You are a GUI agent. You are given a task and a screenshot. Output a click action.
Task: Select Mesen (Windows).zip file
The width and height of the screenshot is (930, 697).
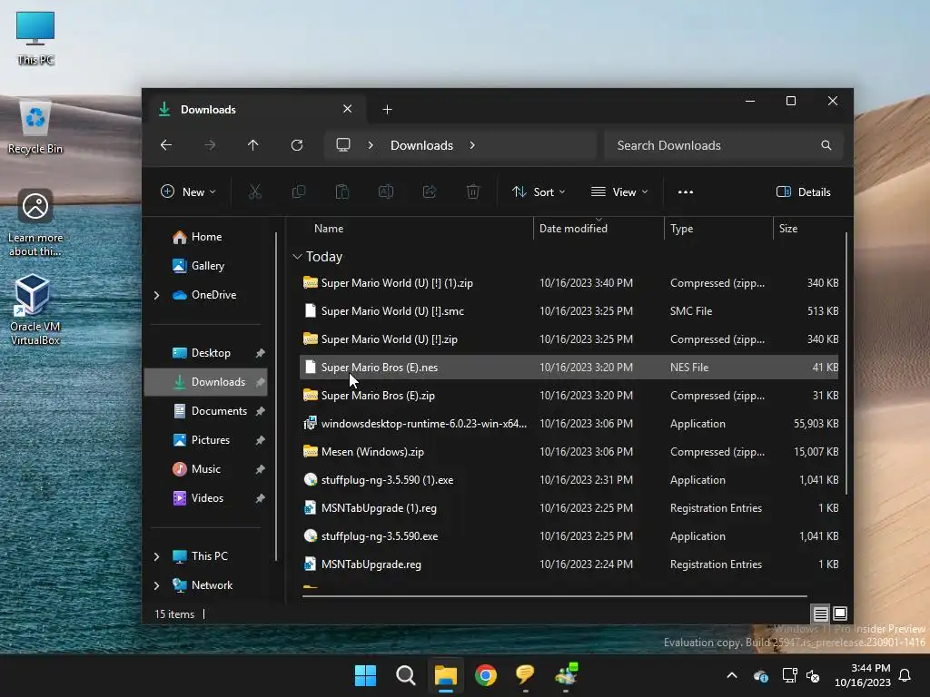pyautogui.click(x=569, y=452)
